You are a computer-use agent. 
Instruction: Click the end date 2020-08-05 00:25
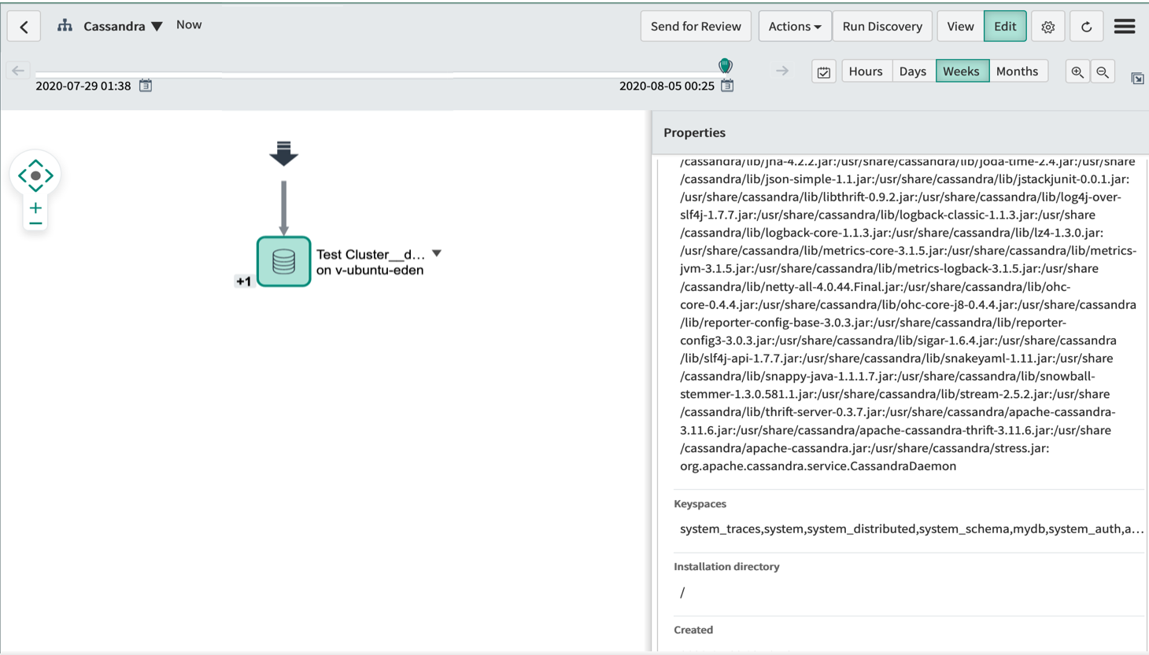pos(667,86)
